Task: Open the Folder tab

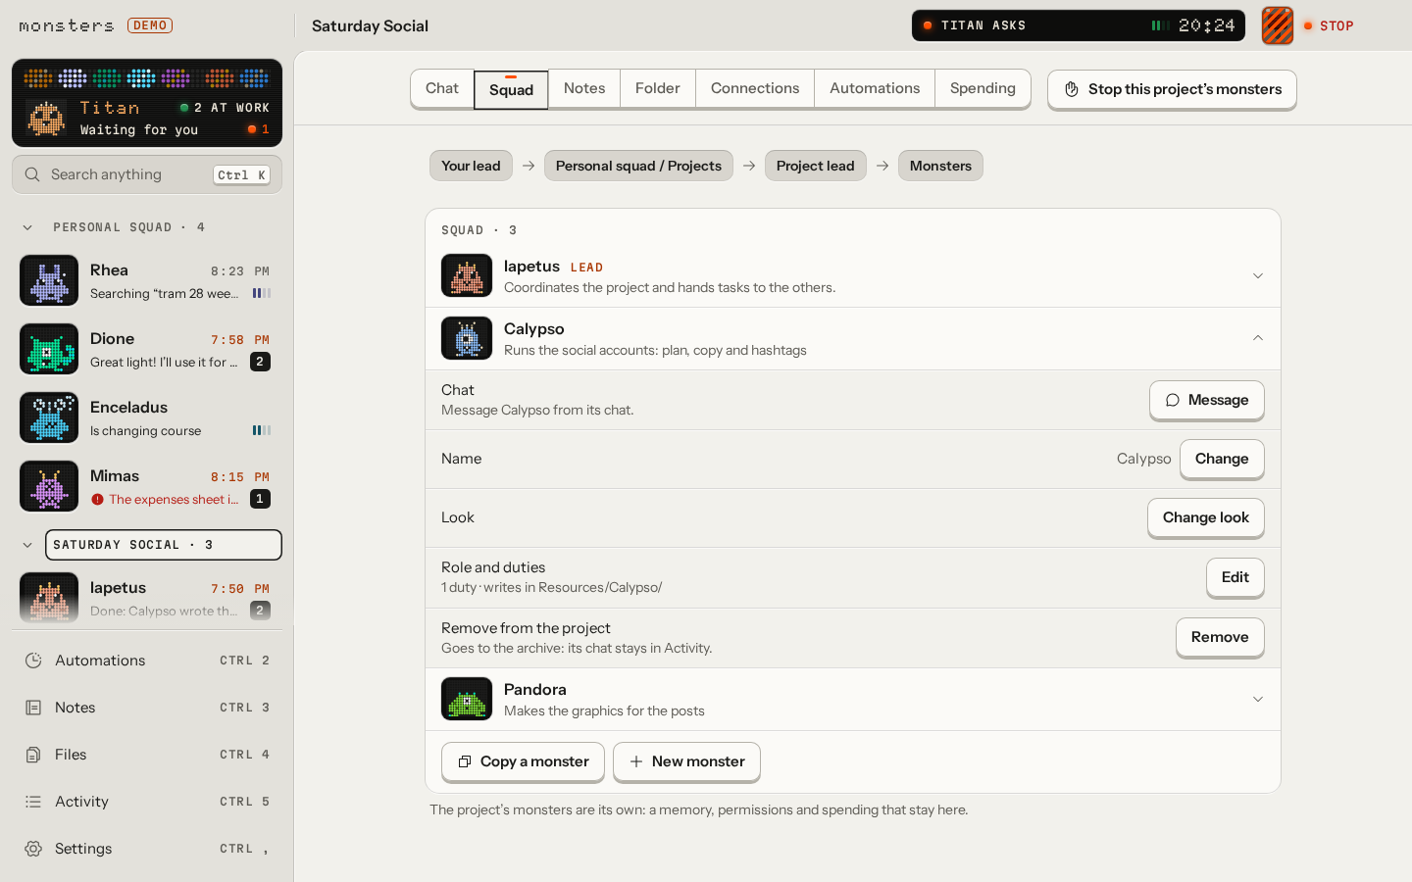Action: [x=658, y=88]
